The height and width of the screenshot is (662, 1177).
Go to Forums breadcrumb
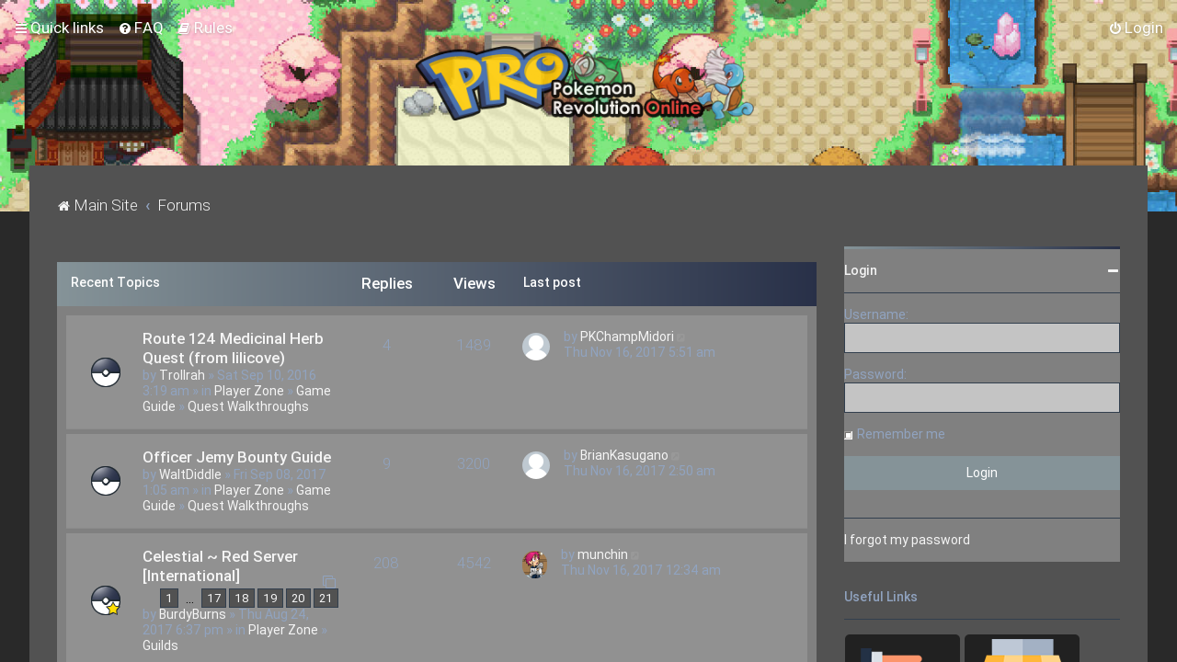coord(184,206)
